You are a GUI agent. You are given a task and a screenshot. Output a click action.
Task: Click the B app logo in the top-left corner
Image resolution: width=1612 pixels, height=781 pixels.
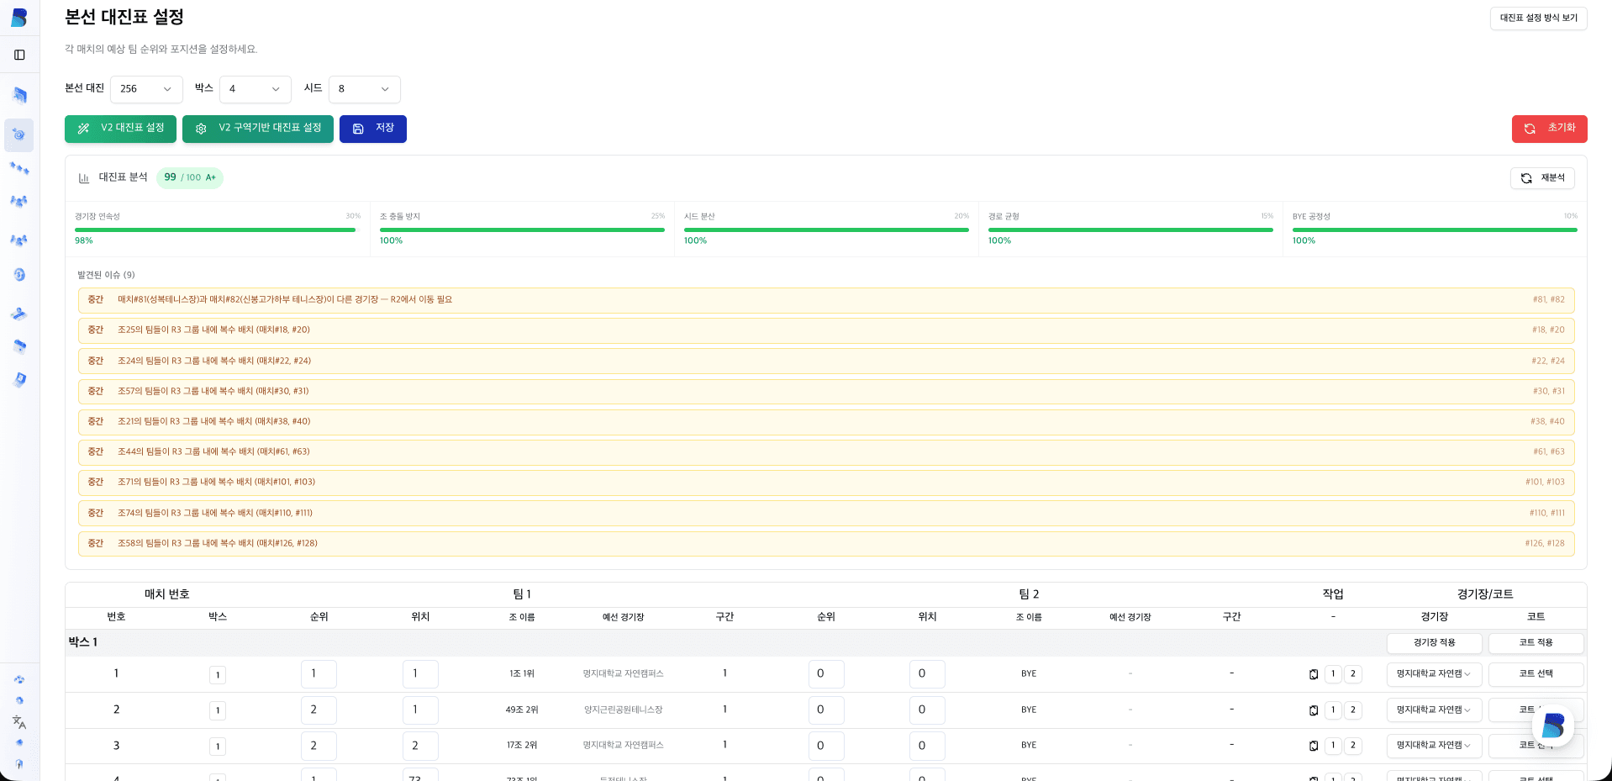(x=19, y=17)
